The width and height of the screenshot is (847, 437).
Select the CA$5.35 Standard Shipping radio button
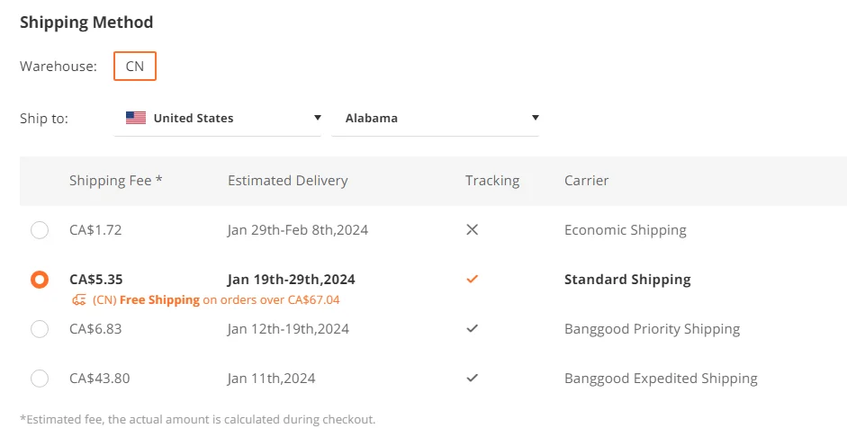40,280
